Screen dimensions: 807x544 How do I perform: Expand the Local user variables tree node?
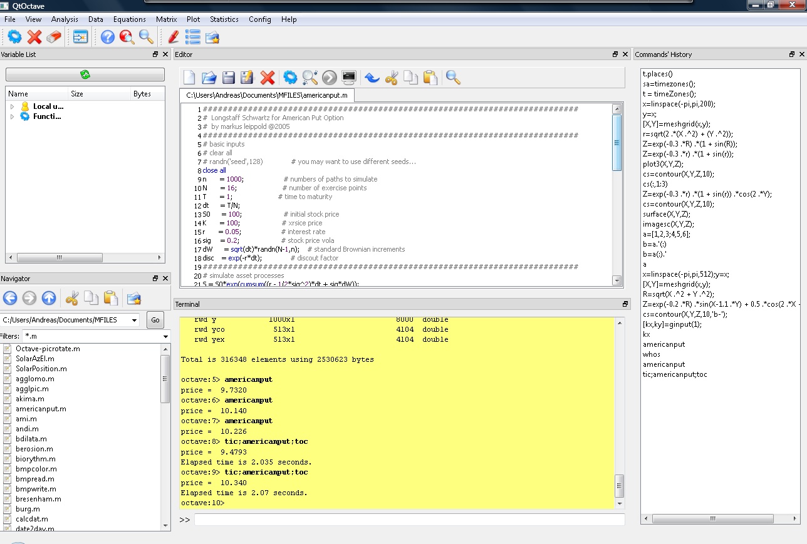12,106
